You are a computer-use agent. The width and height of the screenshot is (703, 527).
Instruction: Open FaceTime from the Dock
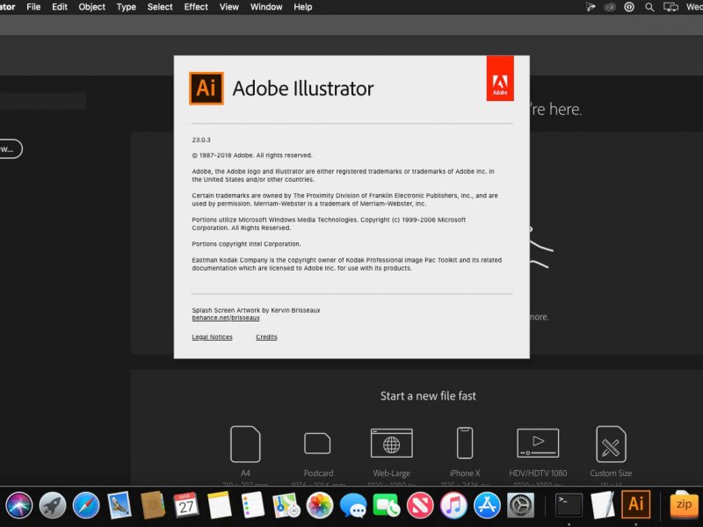(x=387, y=505)
